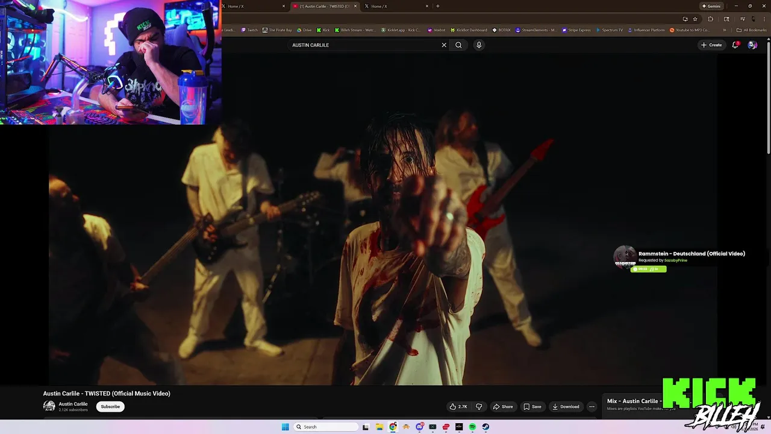Switch to the first Home / X tab

click(x=253, y=6)
